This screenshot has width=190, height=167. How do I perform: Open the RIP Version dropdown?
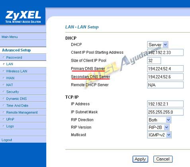pyautogui.click(x=158, y=128)
